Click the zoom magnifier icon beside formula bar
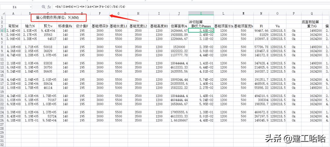Image resolution: width=330 pixels, height=147 pixels. pyautogui.click(x=43, y=7)
